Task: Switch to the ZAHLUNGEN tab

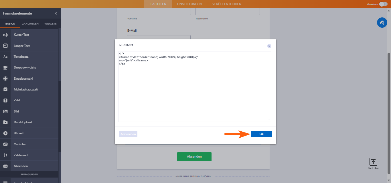Action: point(30,24)
